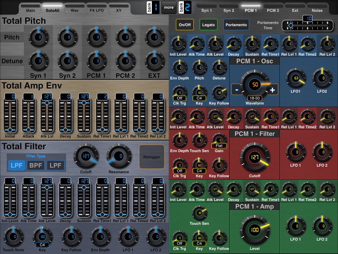The height and width of the screenshot is (254, 338).
Task: Open the 18-50 waveform range selector
Action: click(255, 98)
